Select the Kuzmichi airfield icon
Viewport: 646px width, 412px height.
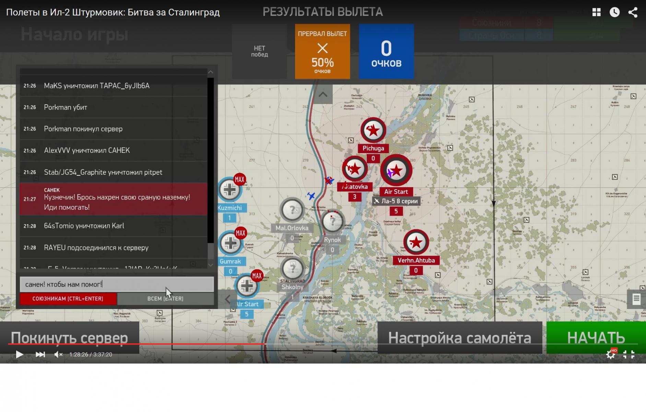point(230,190)
